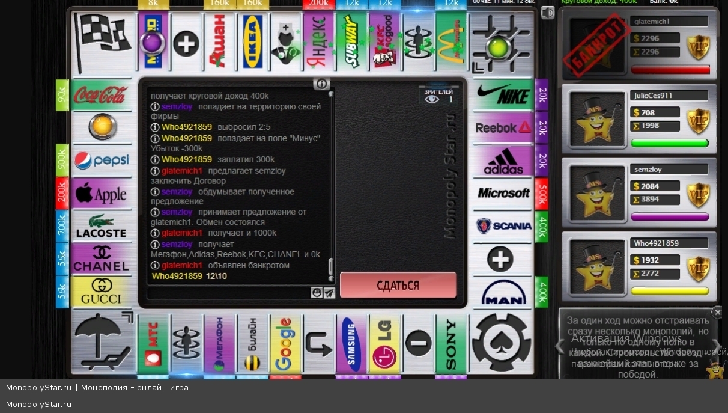Select the Lacoste company cell

click(101, 226)
